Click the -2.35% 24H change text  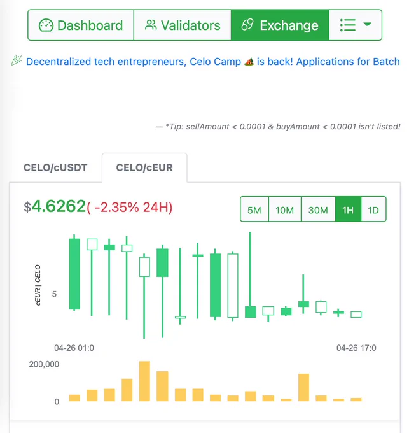tap(130, 208)
